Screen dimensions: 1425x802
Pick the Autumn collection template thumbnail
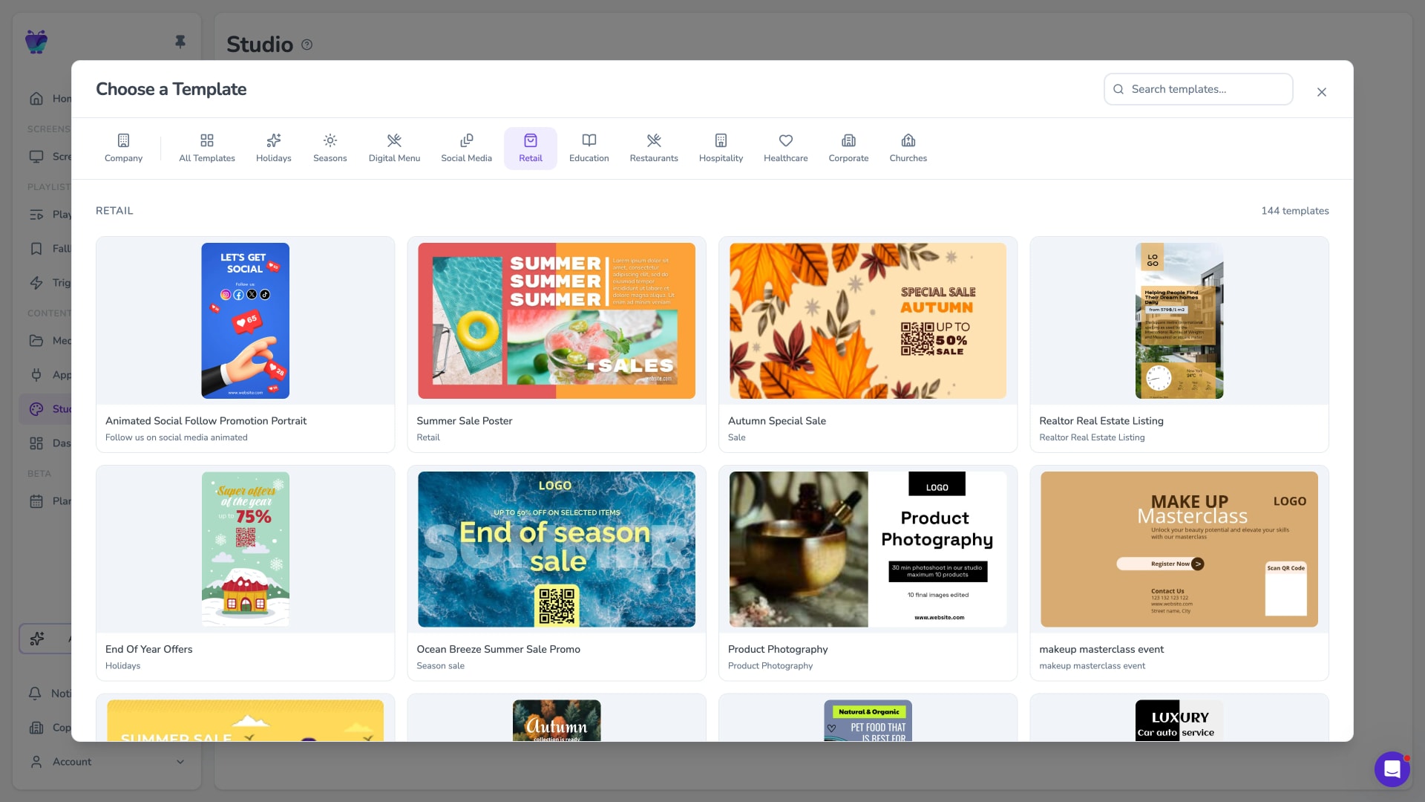click(557, 720)
